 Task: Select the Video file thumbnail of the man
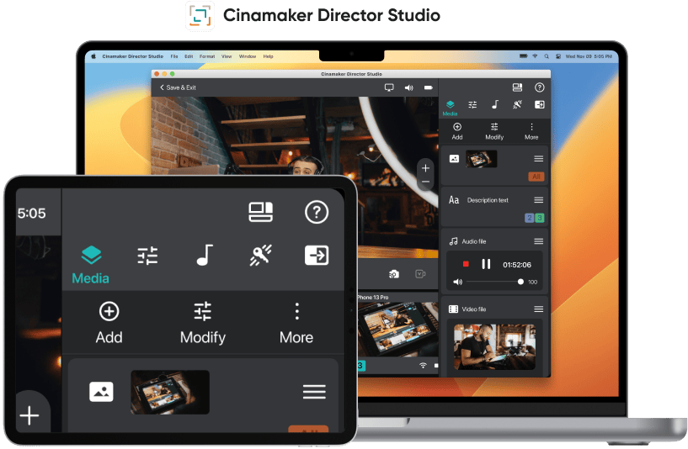[494, 347]
